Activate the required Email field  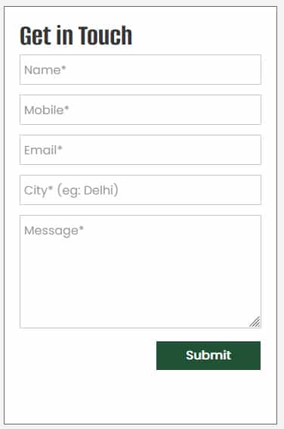140,150
